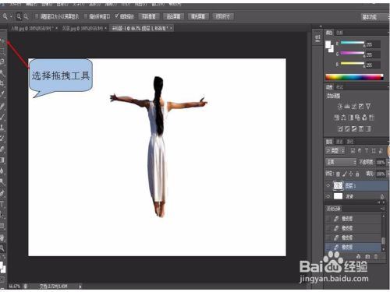Click the Actual Pixels button

pos(149,16)
